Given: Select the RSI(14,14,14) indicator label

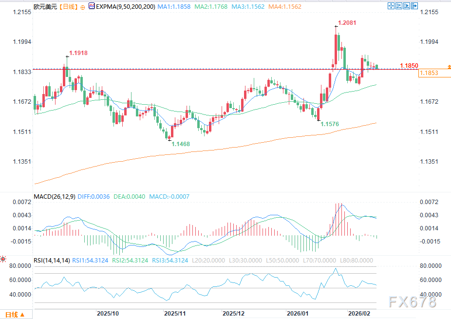Looking at the screenshot, I should pos(51,261).
